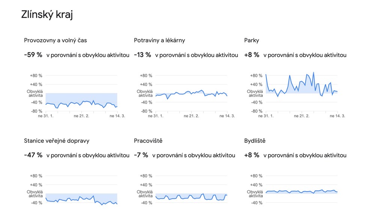Viewport: 372px width, 209px height.
Task: Click the Pracoviště line chart
Action: 191,197
